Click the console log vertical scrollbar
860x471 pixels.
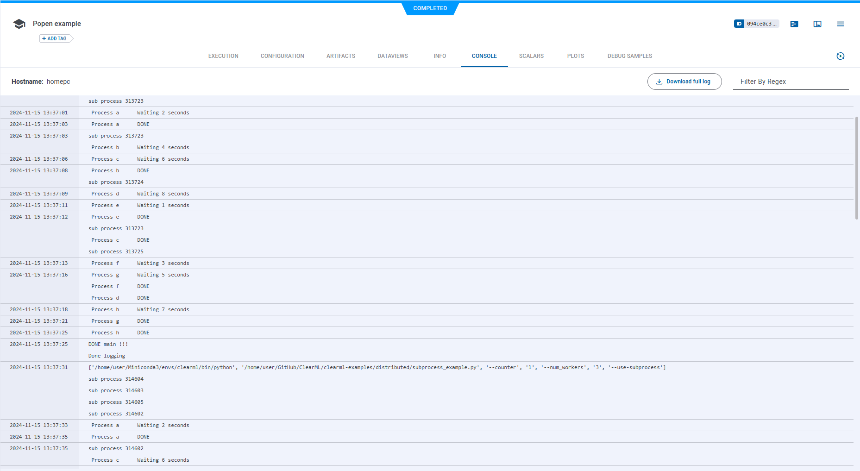(x=857, y=168)
